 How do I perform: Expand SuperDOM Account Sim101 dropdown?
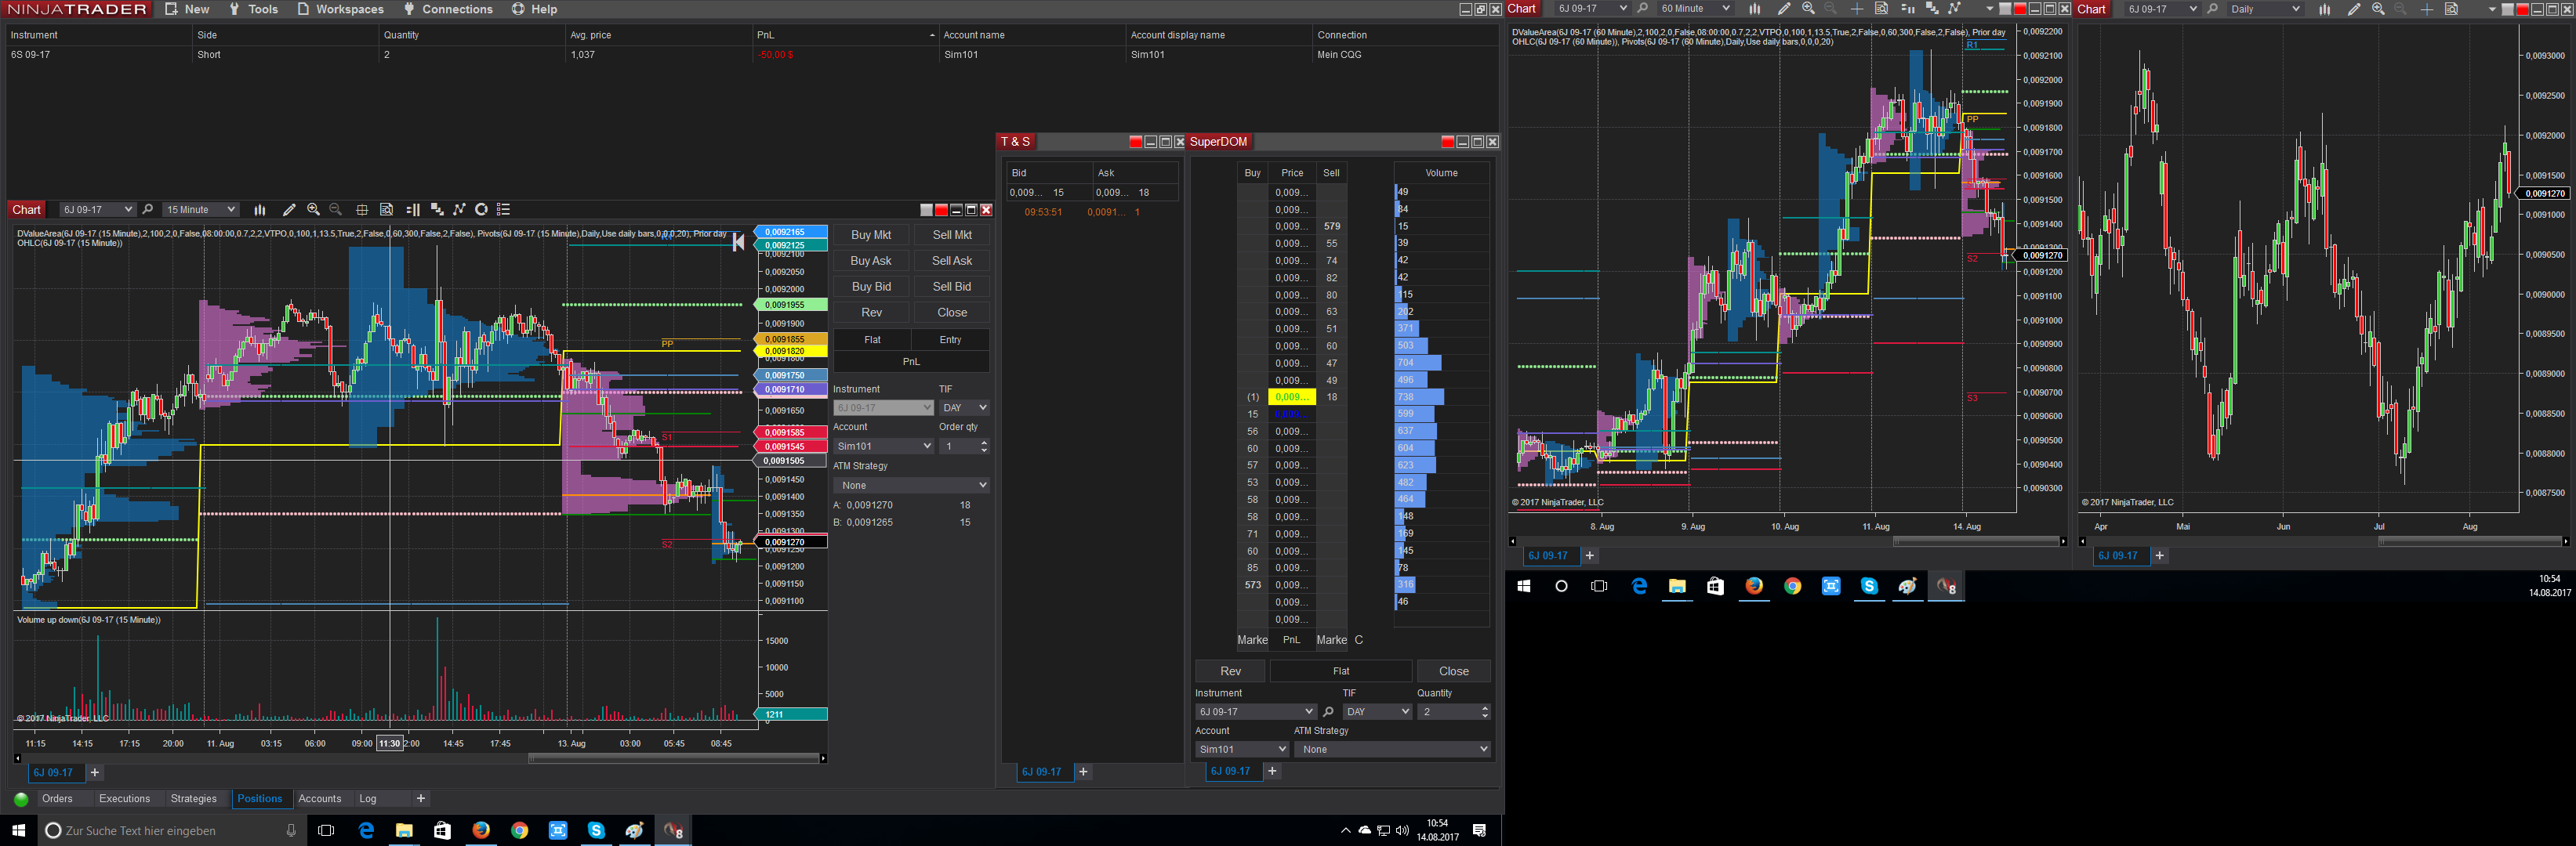(1242, 749)
